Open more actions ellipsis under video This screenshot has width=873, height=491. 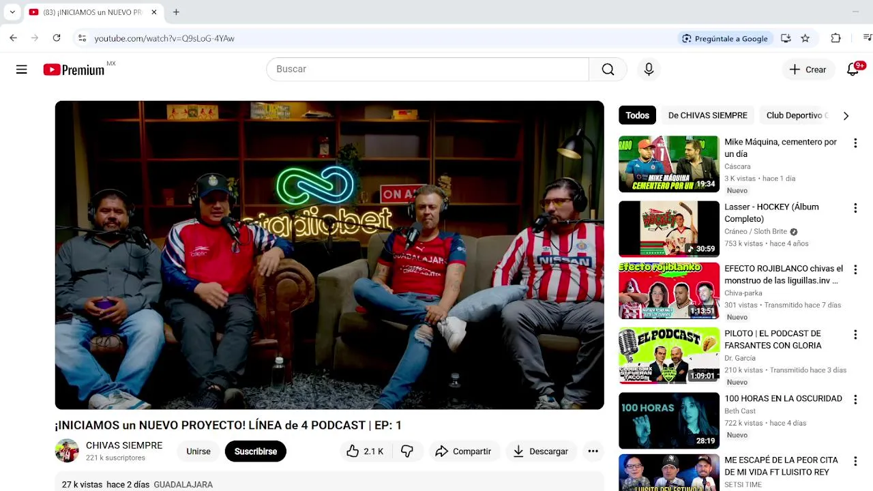pos(593,451)
